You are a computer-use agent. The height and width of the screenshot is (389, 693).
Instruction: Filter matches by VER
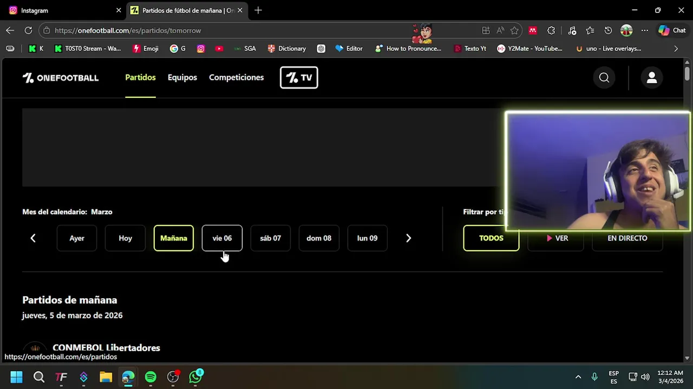pos(556,238)
